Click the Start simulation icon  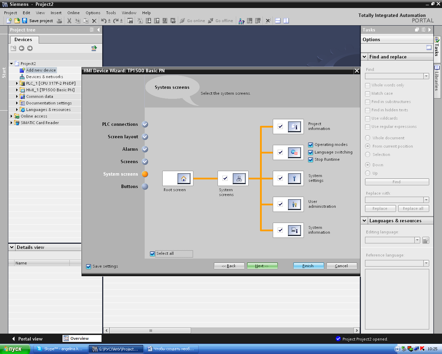point(165,21)
